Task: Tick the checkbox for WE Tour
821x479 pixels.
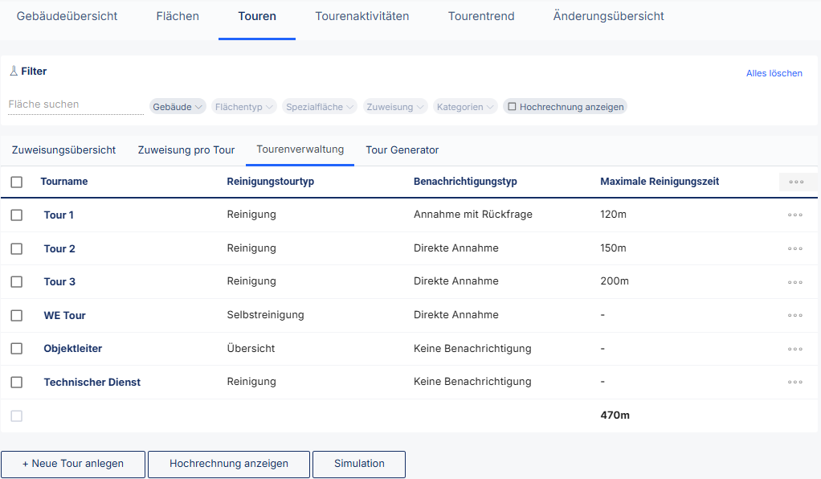Action: (17, 316)
